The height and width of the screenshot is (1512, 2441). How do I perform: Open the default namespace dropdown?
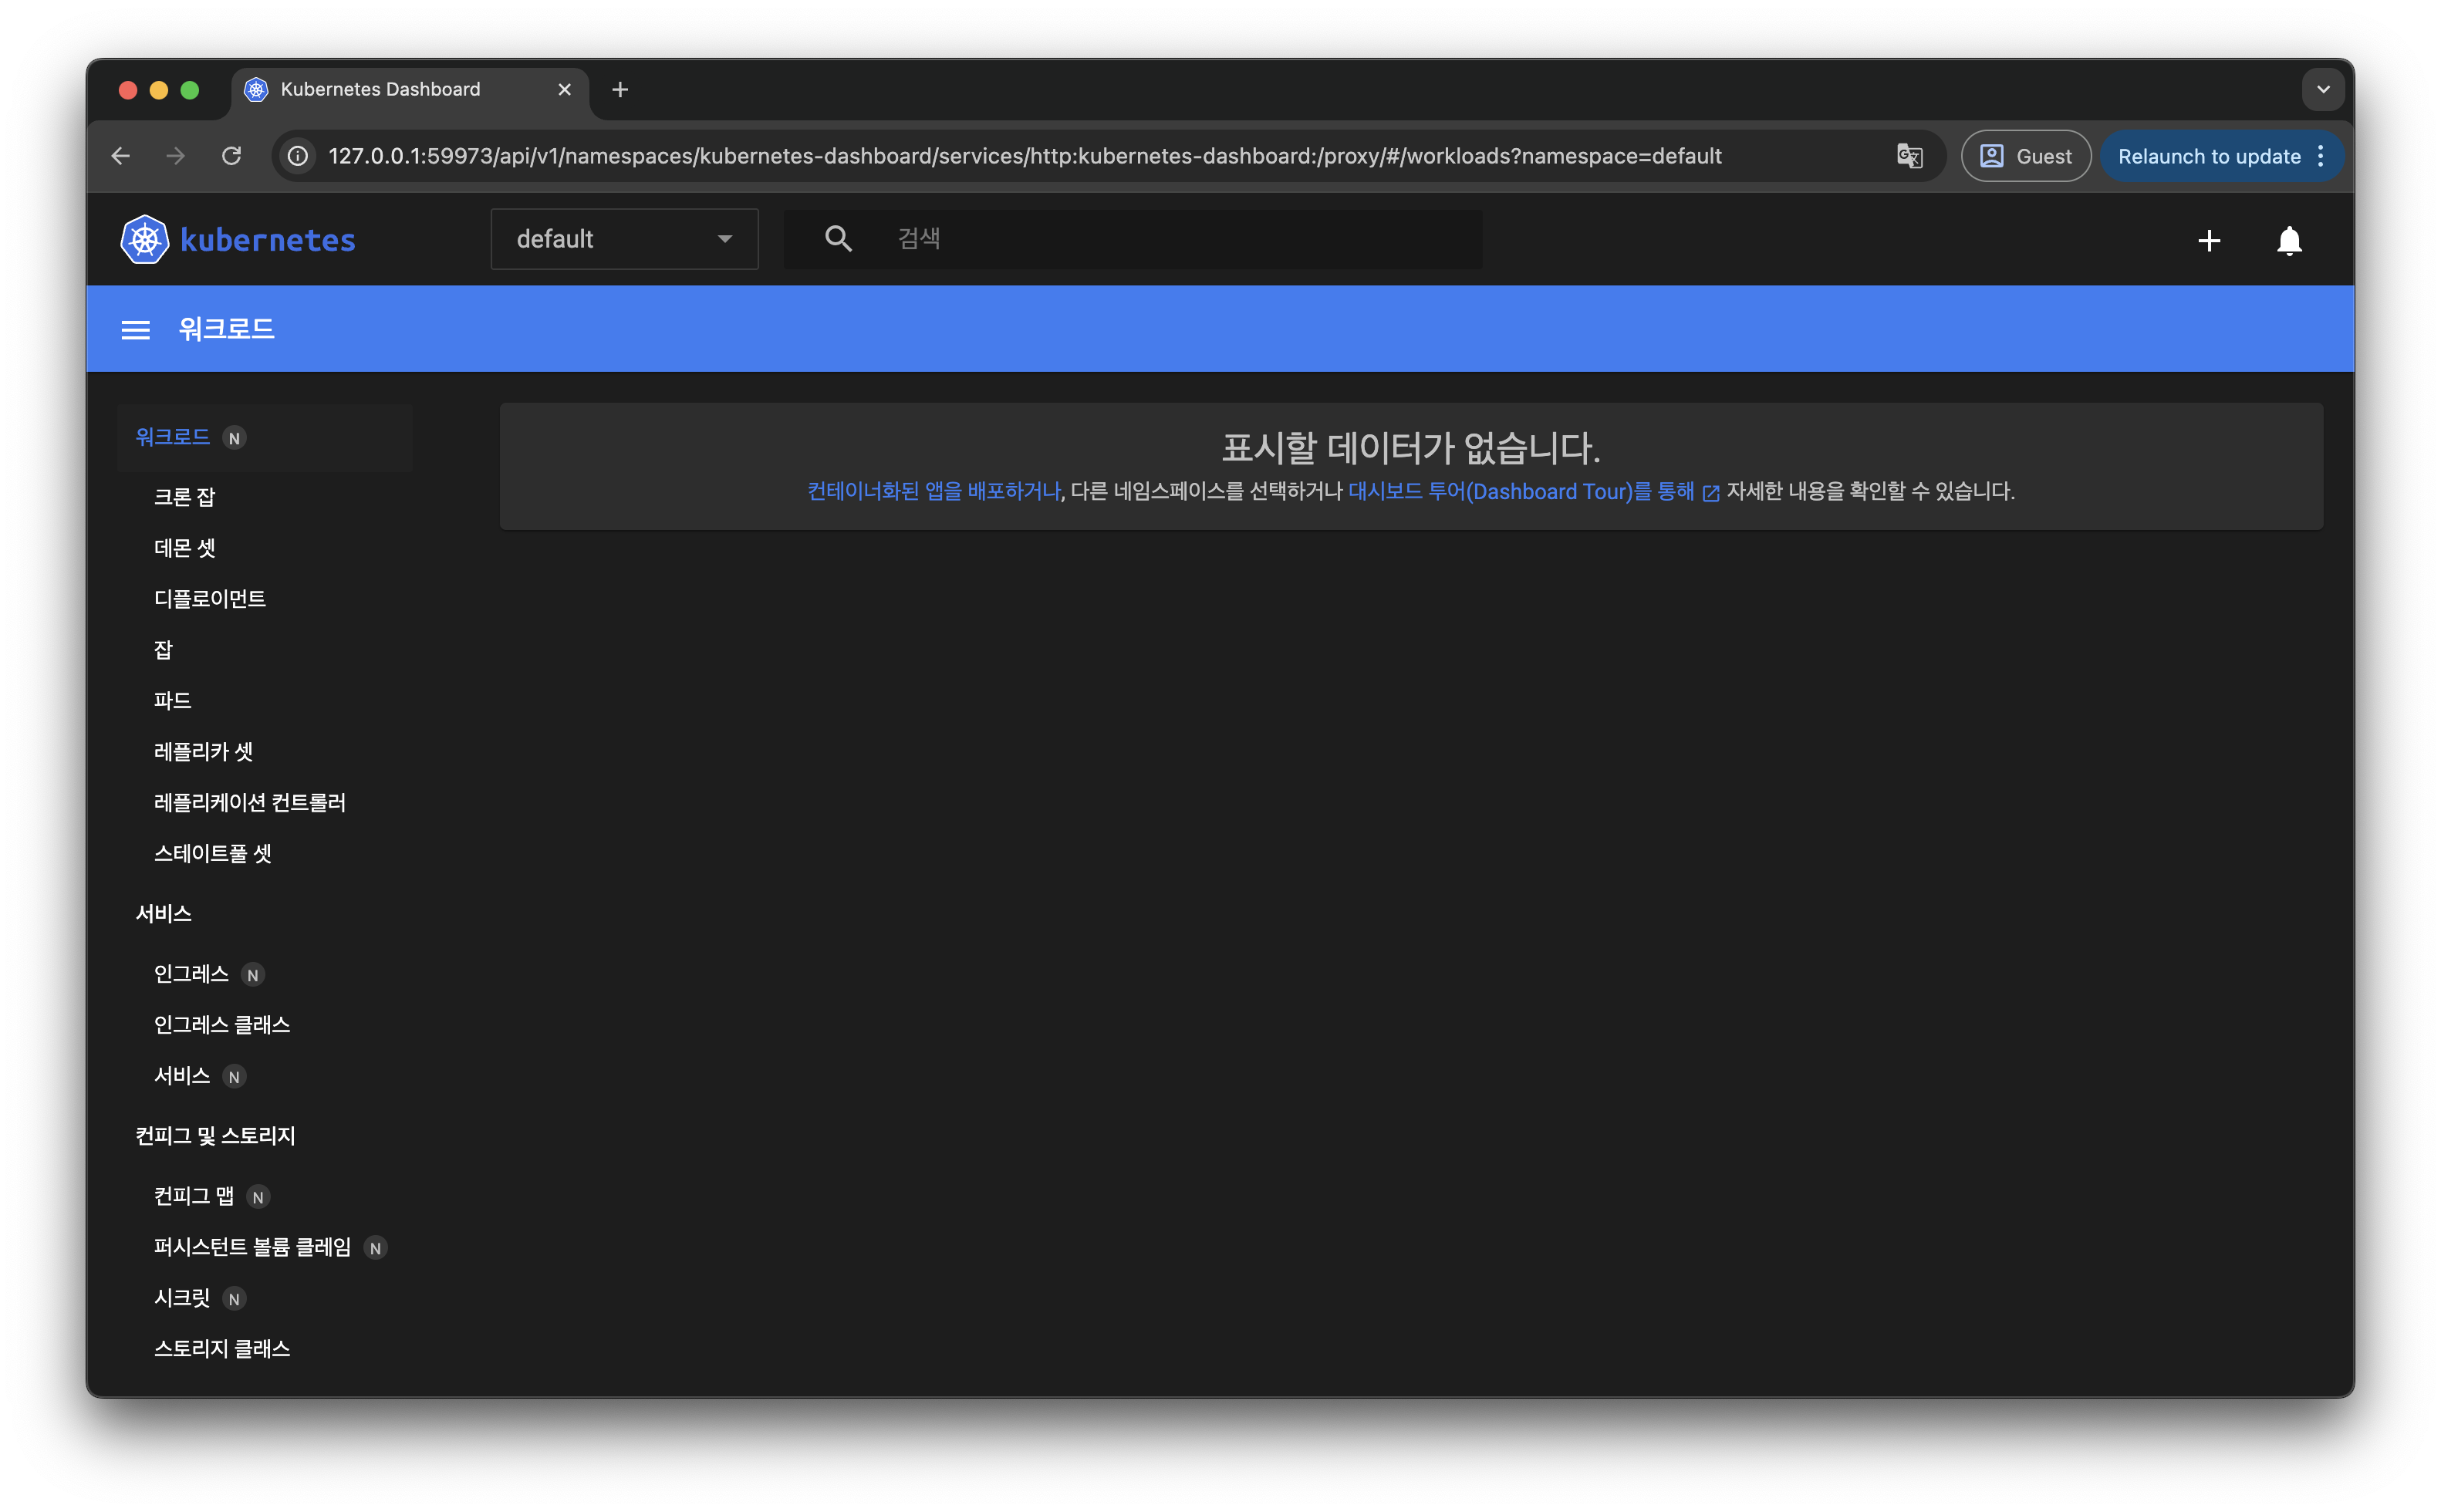[624, 240]
